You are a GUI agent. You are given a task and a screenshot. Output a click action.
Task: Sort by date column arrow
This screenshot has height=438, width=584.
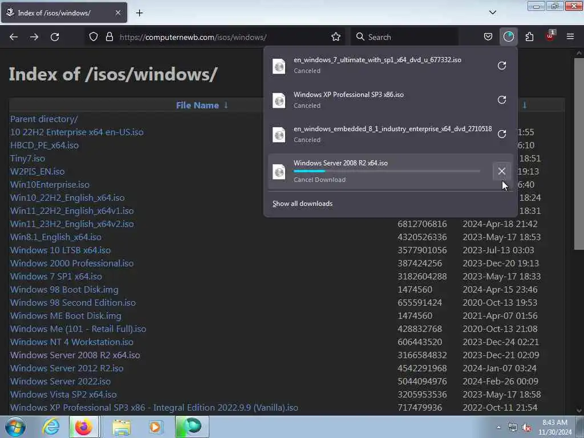pos(525,106)
